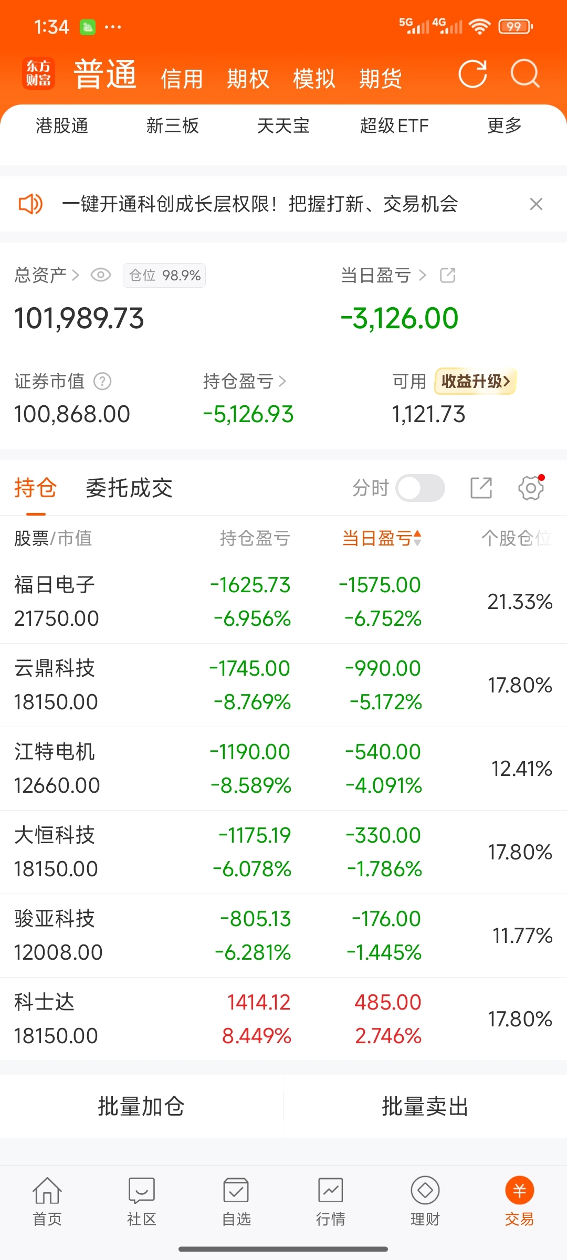Open search with magnifier icon
The image size is (567, 1260).
point(525,73)
